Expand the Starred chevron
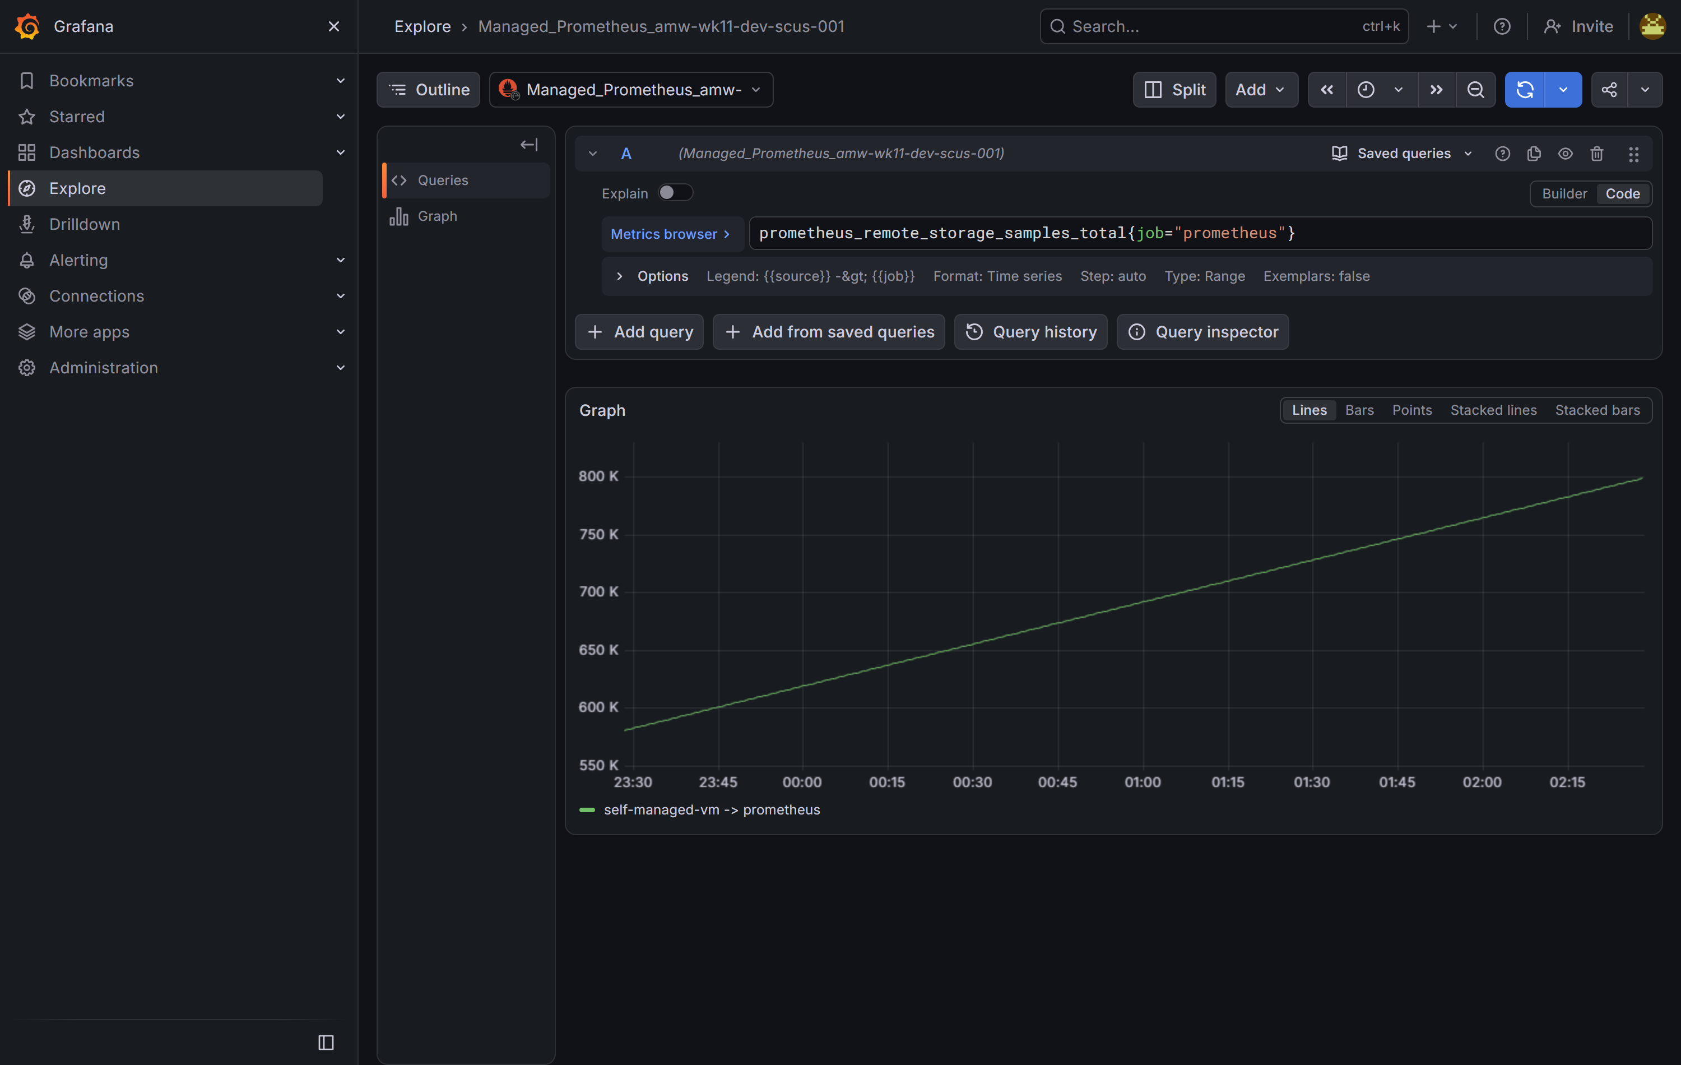 tap(341, 117)
